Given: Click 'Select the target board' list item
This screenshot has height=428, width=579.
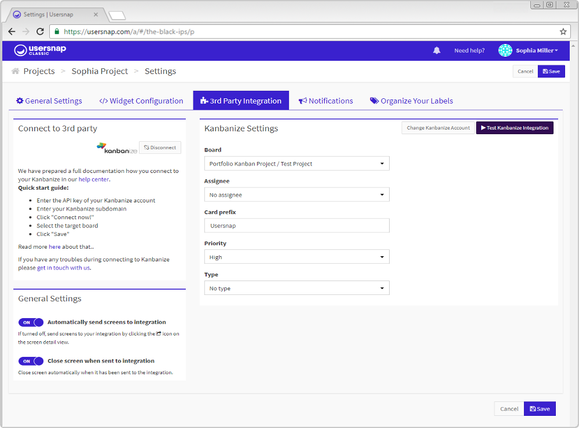Looking at the screenshot, I should point(67,226).
